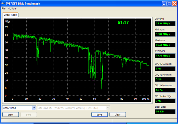Click the CPU% Maximum: label

164,85
